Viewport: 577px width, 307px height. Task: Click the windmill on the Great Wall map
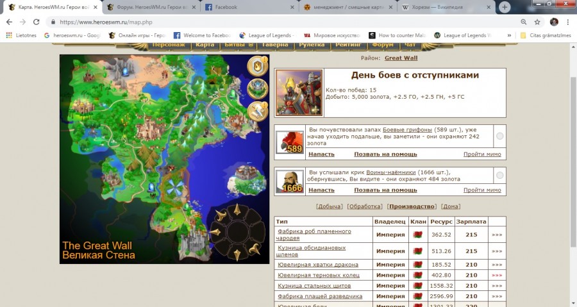(174, 188)
